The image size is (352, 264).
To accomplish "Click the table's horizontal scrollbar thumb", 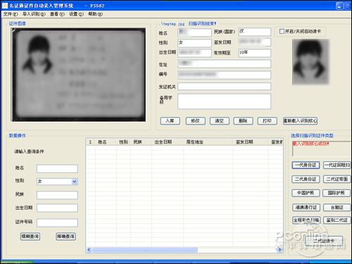I will point(145,250).
